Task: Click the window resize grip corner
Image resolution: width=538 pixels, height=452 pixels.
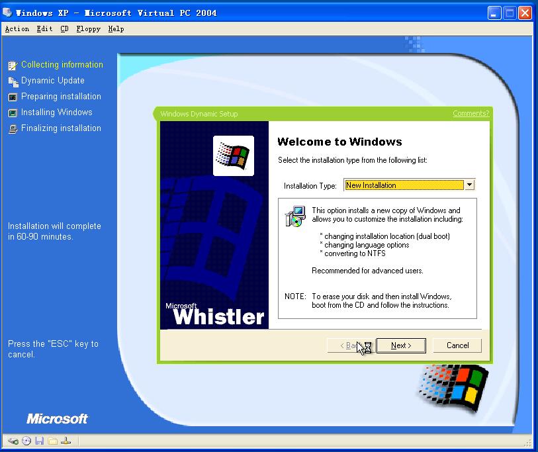Action: (x=527, y=443)
